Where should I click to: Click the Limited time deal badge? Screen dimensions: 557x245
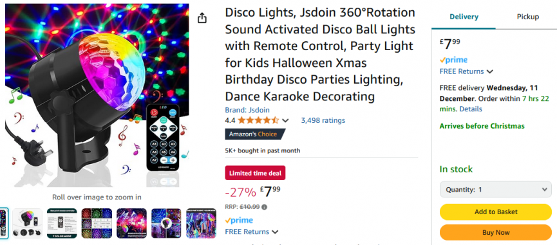pos(255,174)
